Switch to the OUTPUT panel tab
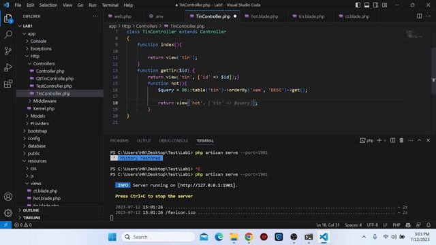 [144, 141]
